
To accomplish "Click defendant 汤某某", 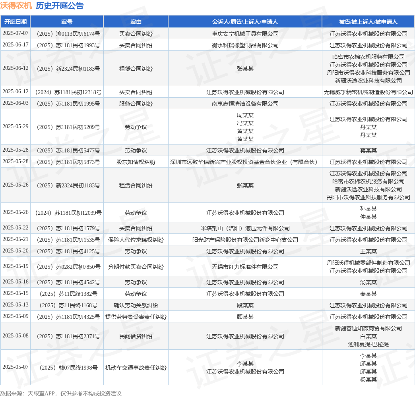I will tap(368, 283).
